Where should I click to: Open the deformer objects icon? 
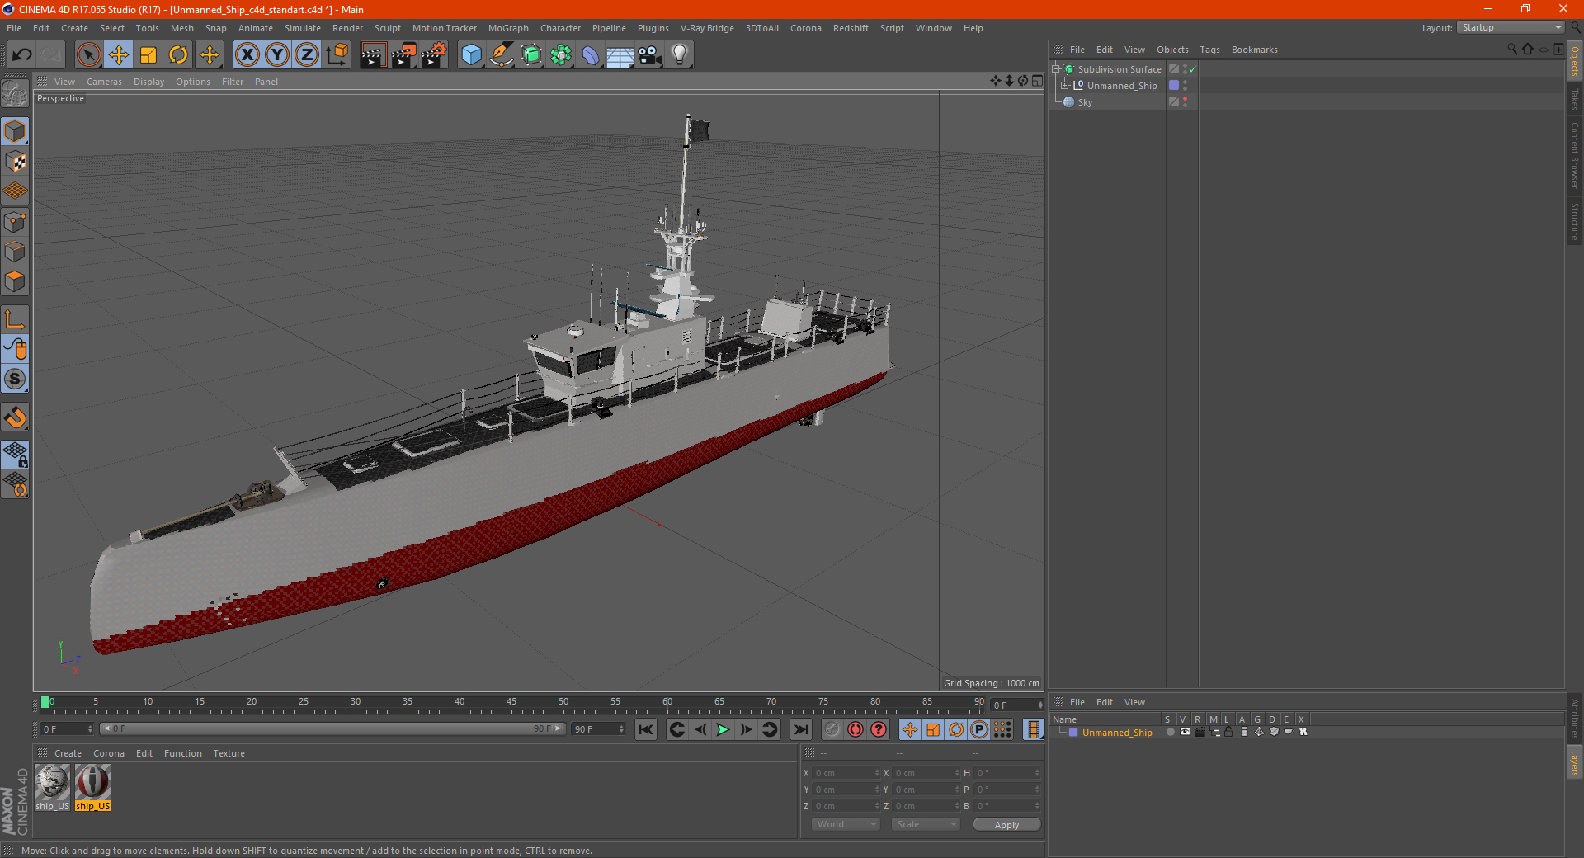(591, 55)
